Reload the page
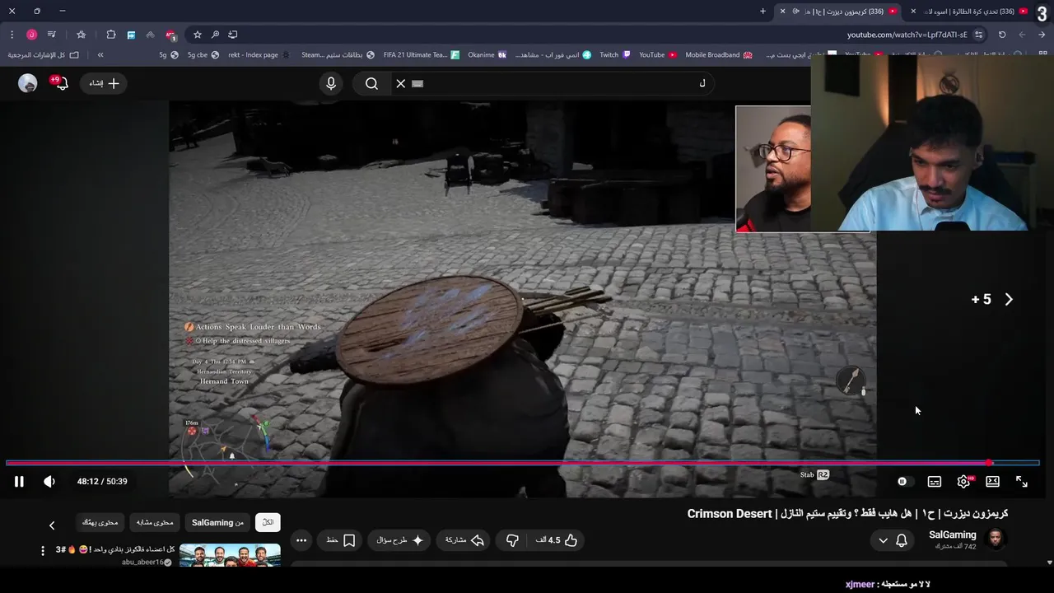 pyautogui.click(x=1002, y=35)
